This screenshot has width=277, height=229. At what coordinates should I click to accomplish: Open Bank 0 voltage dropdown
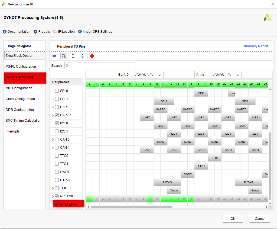tap(147, 75)
